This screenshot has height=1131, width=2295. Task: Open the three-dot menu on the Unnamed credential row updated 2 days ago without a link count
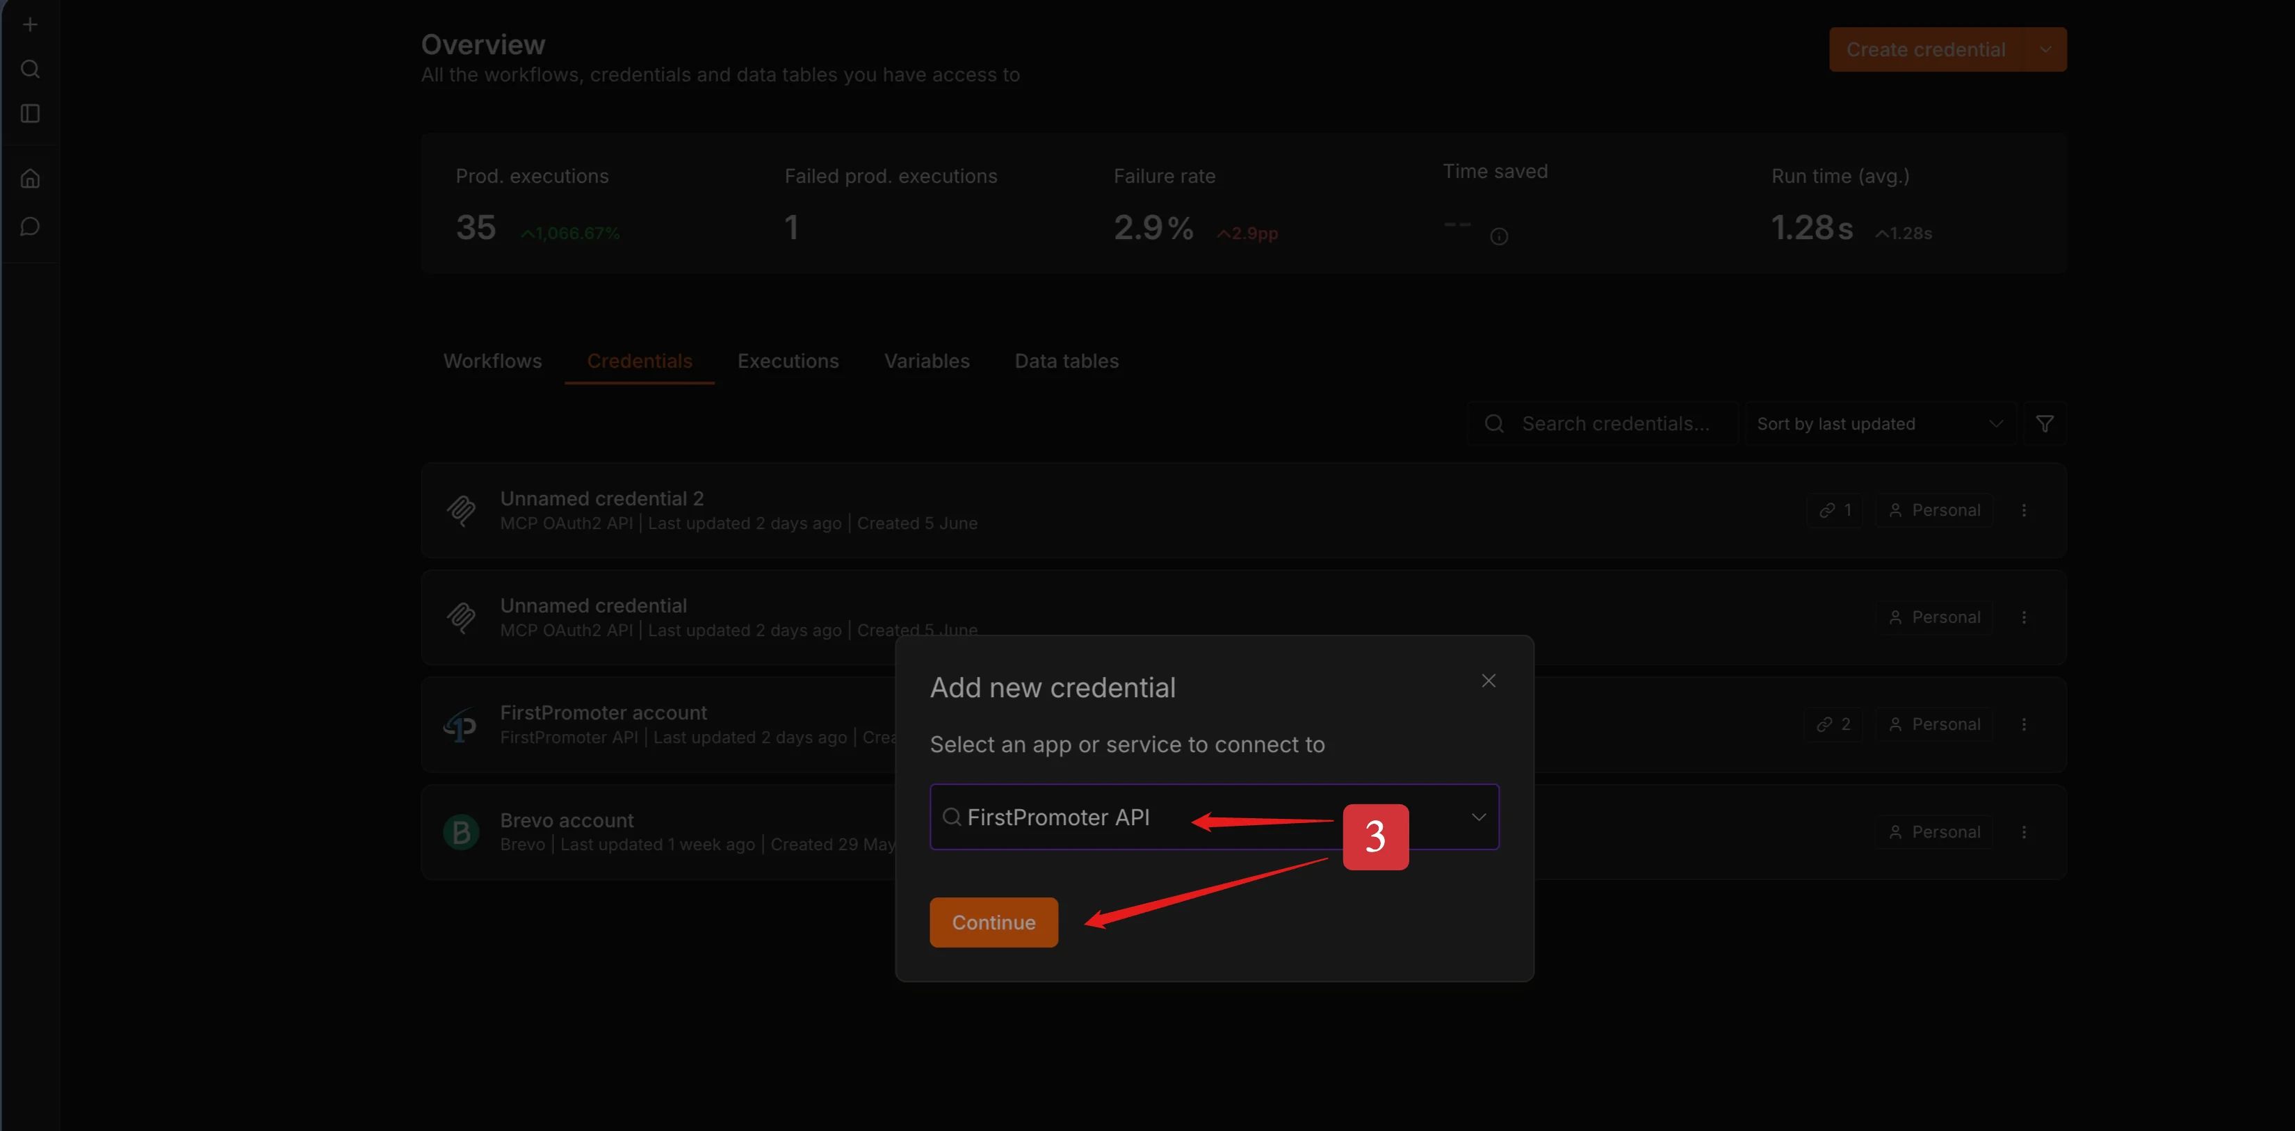tap(2024, 617)
